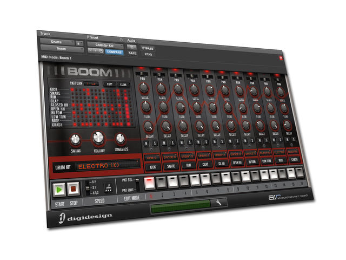The image size is (346, 260).
Task: Toggle step button 2 in sequencer
Action: pos(161,183)
